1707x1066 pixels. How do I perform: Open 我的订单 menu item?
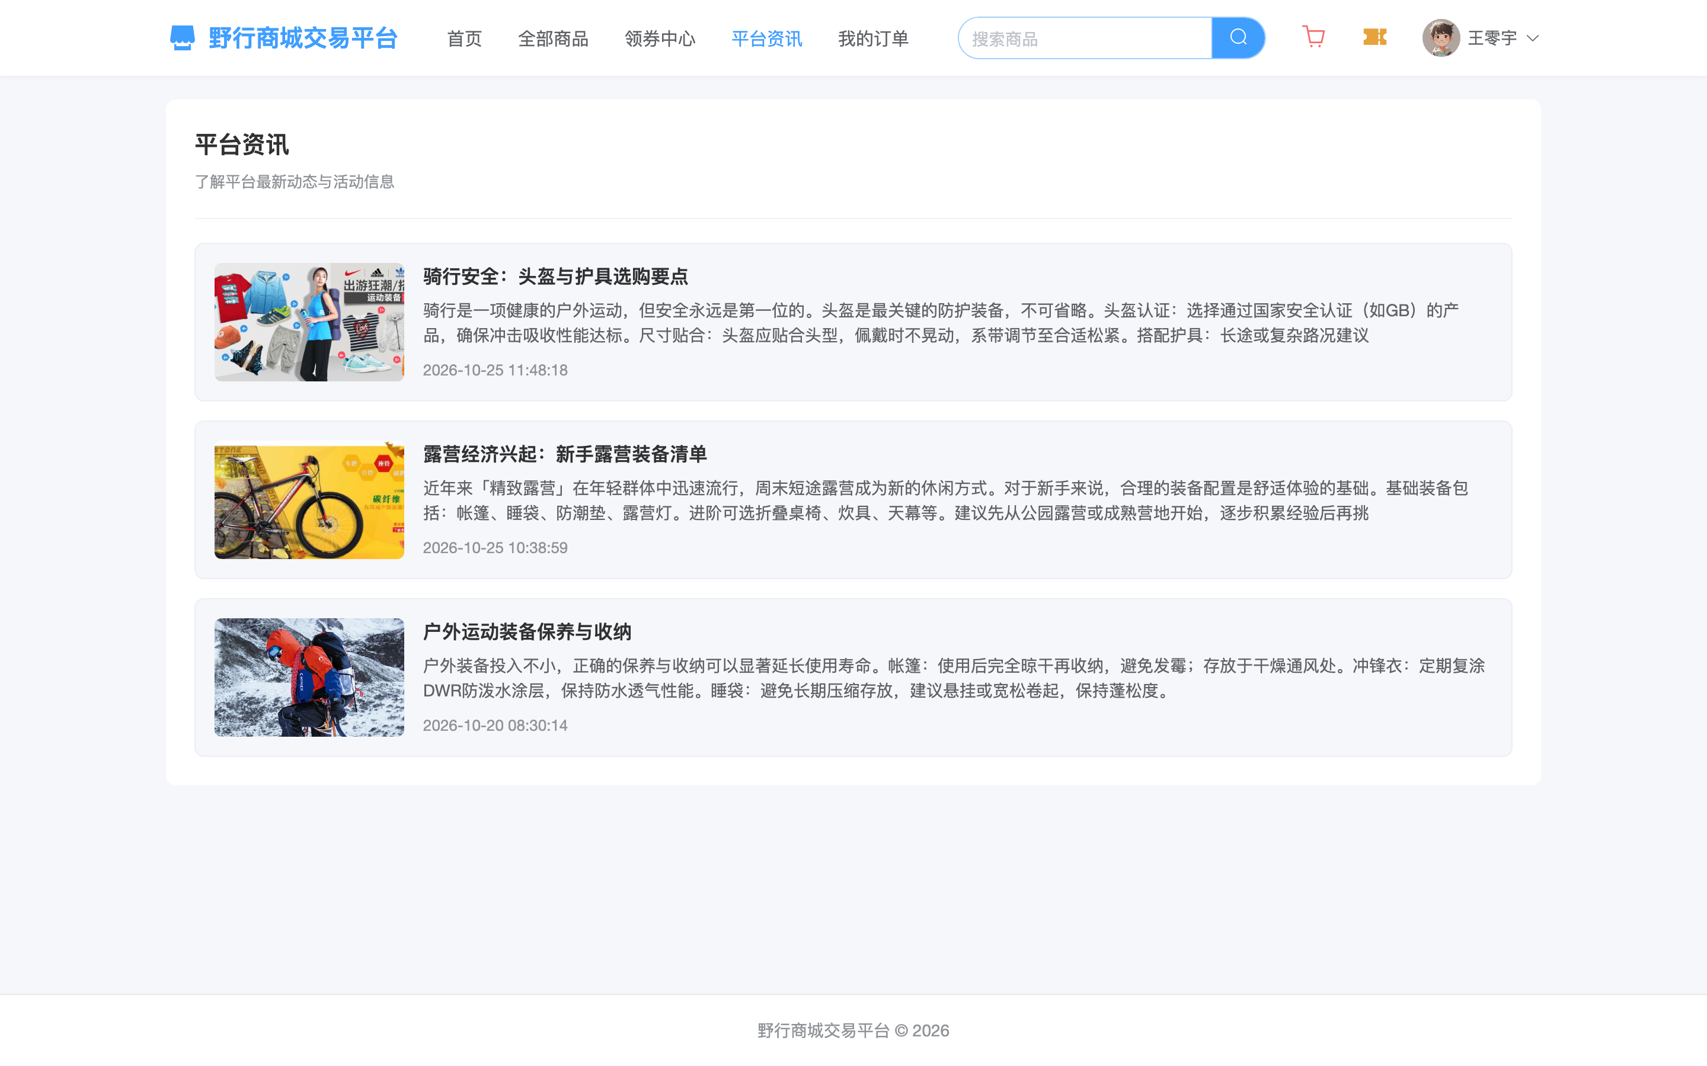[x=873, y=38]
